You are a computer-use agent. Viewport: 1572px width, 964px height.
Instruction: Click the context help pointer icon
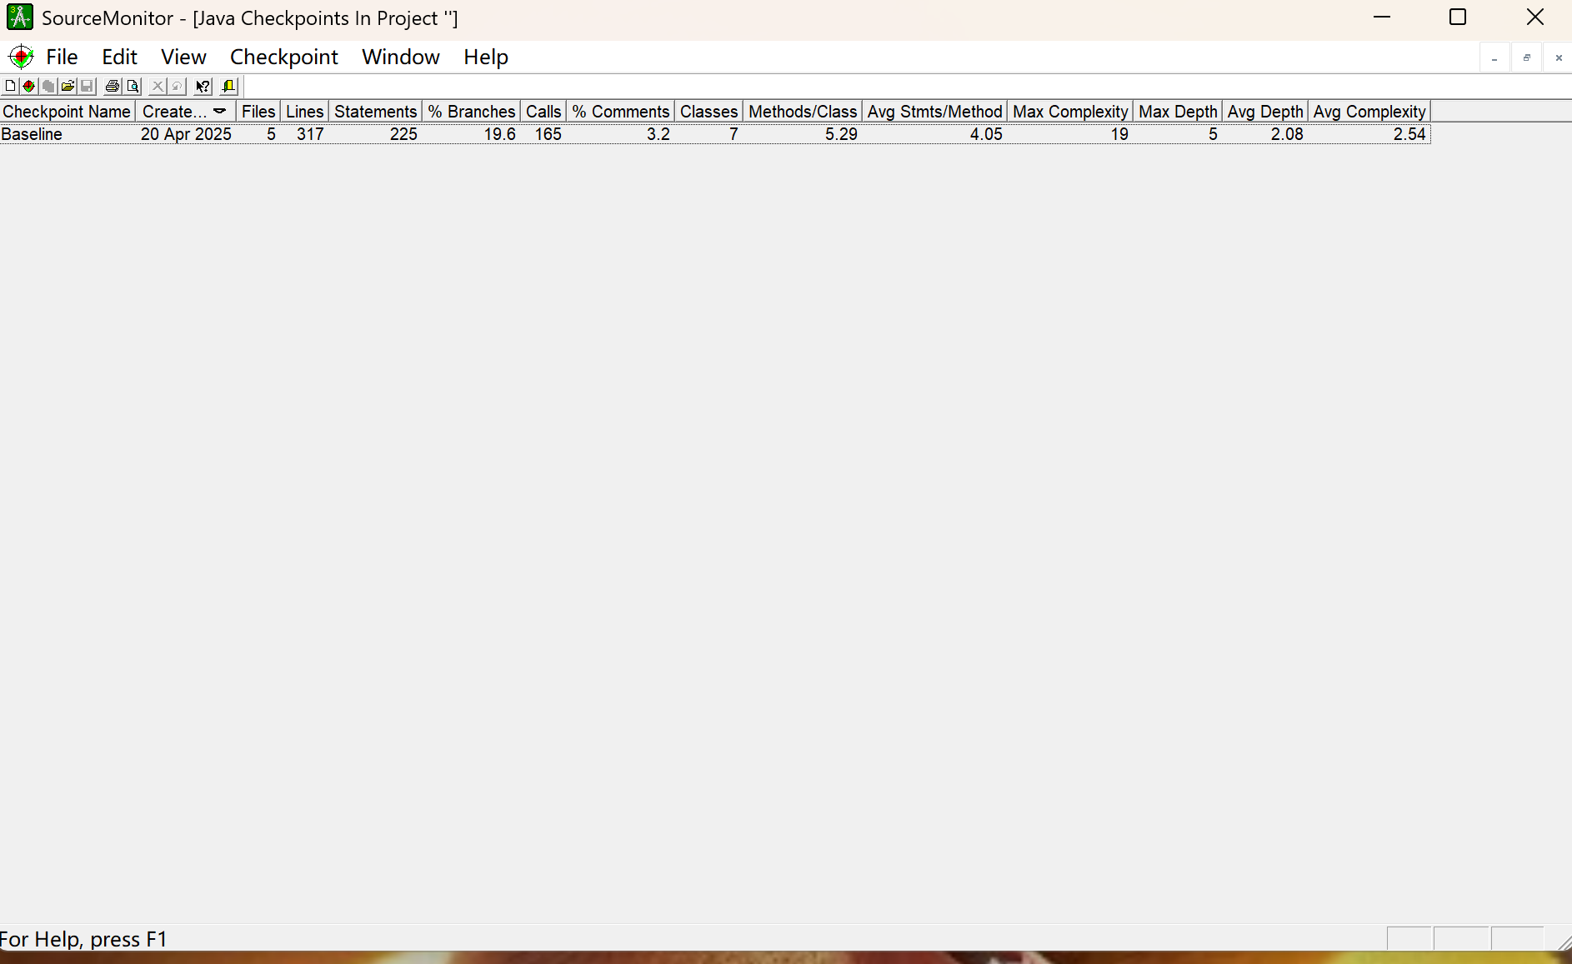pyautogui.click(x=203, y=86)
